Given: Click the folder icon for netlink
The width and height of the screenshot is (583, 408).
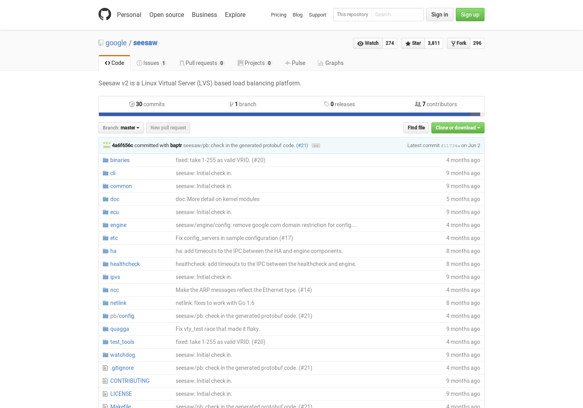Looking at the screenshot, I should (x=106, y=303).
